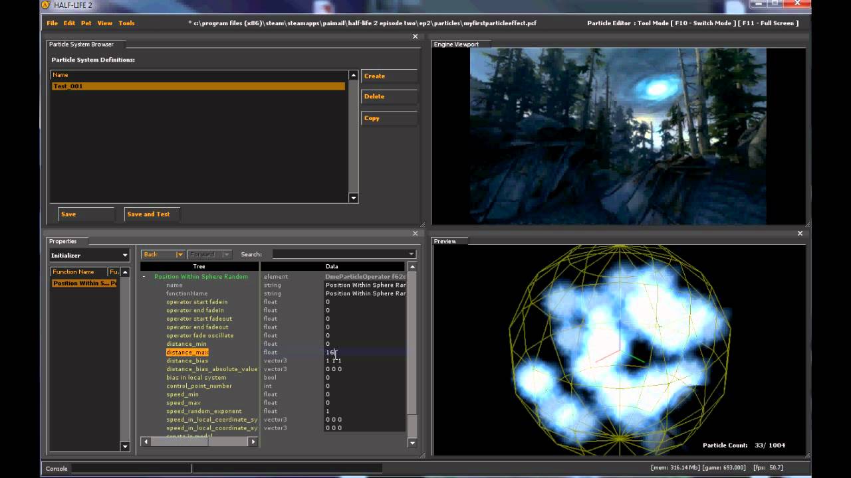Open the Edit menu
The image size is (851, 478).
(x=69, y=23)
